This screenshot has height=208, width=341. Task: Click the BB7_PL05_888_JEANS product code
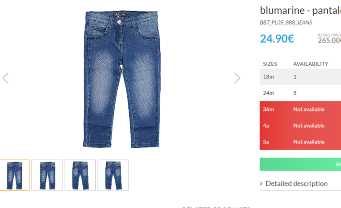tap(286, 23)
